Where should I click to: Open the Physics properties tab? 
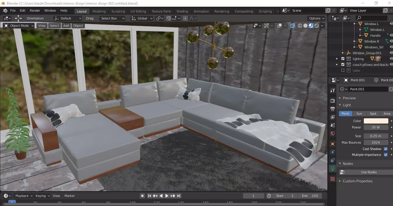[333, 152]
